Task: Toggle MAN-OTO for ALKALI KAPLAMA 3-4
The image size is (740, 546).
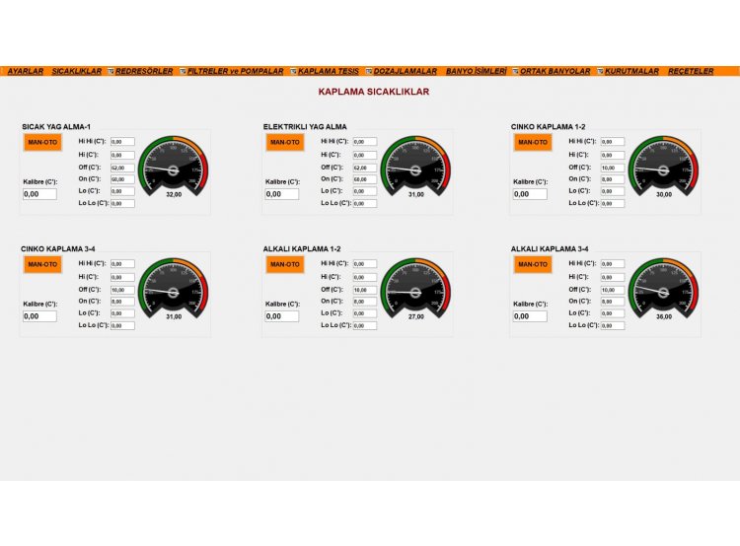Action: pyautogui.click(x=533, y=264)
